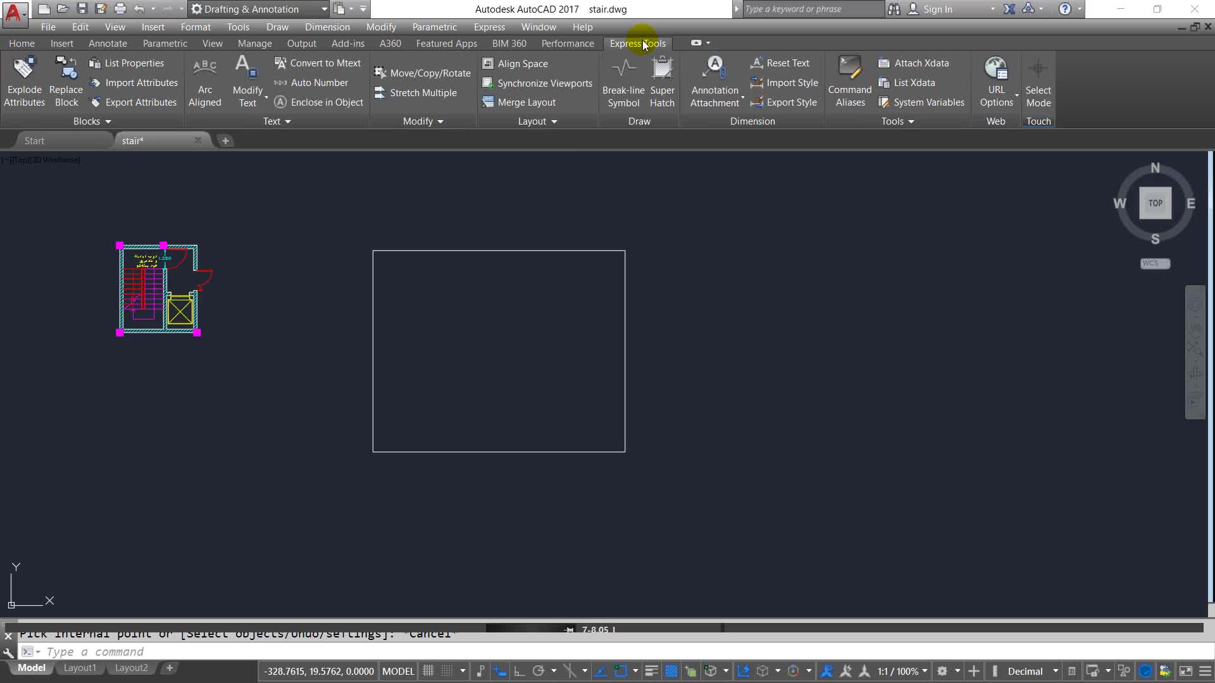This screenshot has height=683, width=1215.
Task: Select the Replace Block tool
Action: pyautogui.click(x=66, y=82)
